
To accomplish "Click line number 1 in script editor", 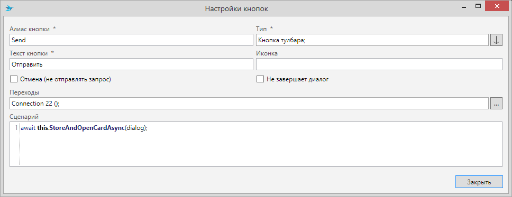I will point(16,128).
